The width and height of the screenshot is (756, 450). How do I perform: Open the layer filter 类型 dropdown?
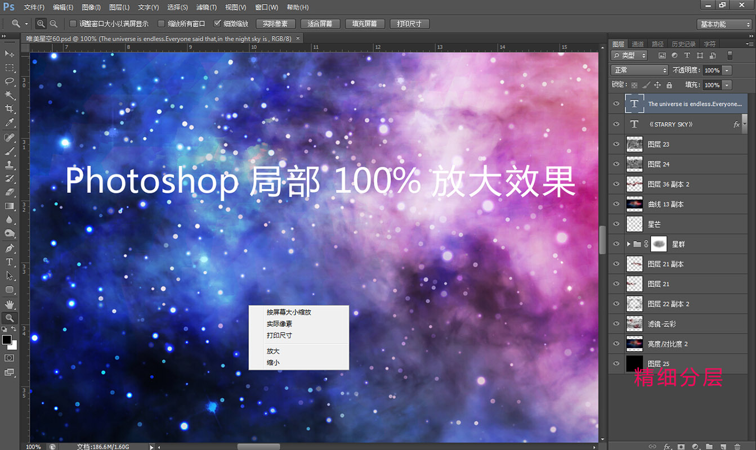point(629,56)
